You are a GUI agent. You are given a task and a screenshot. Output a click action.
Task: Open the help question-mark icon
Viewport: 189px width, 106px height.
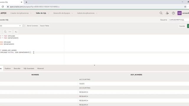(173, 13)
